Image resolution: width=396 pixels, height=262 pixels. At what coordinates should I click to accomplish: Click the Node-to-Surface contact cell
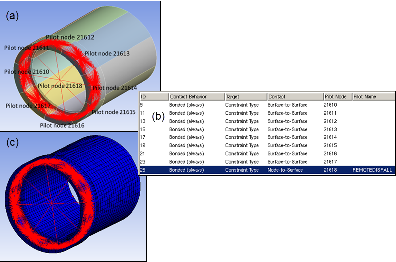coord(285,170)
